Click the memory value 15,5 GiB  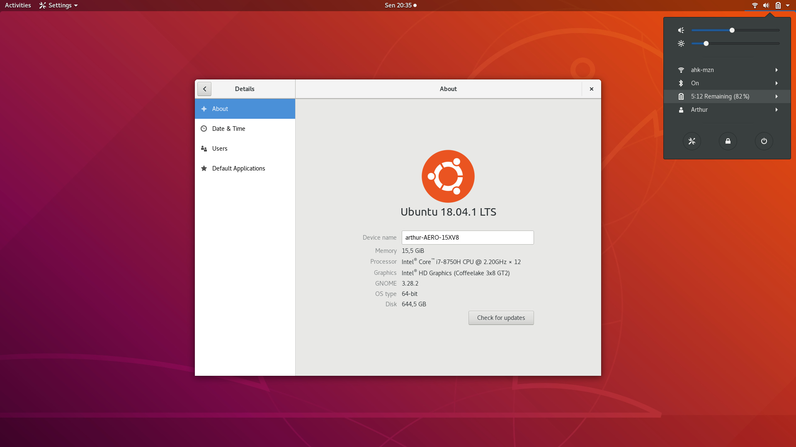click(x=413, y=251)
